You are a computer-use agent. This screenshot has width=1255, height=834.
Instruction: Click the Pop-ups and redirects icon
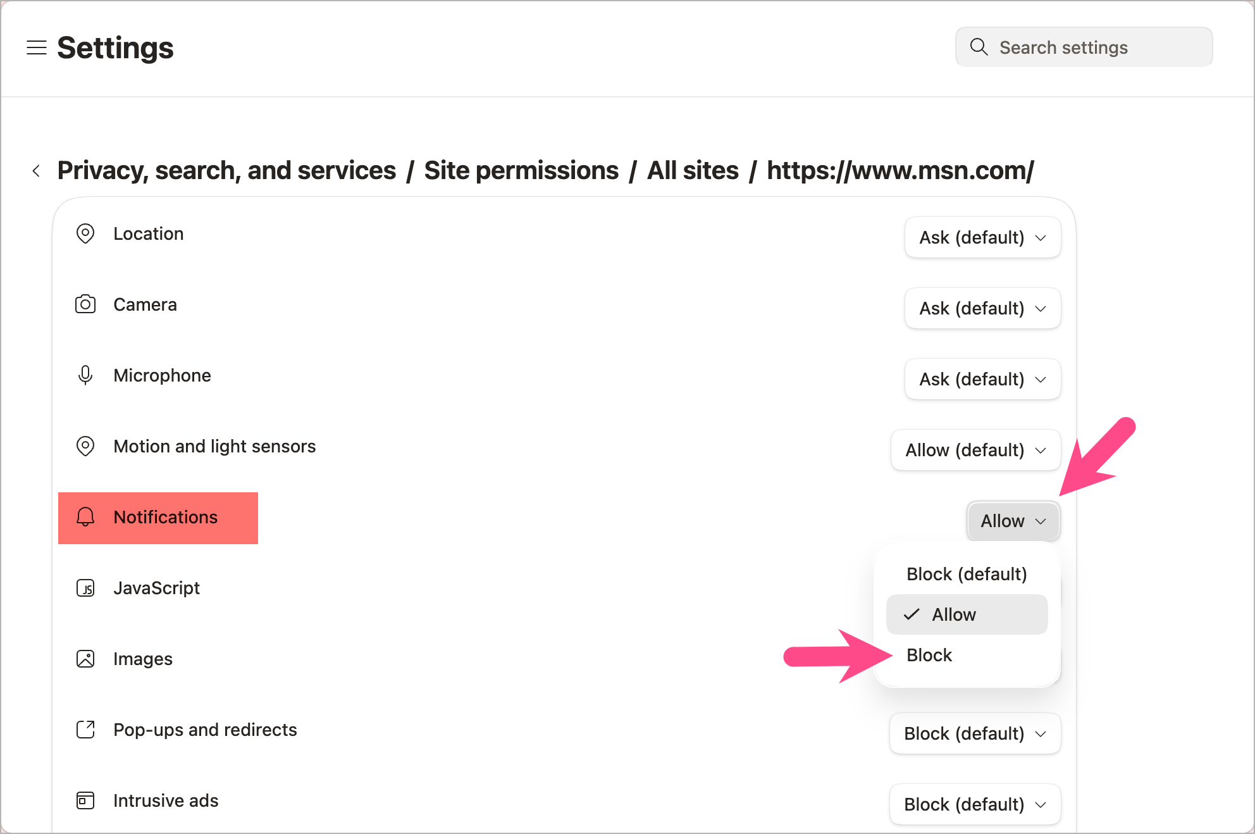pyautogui.click(x=85, y=730)
